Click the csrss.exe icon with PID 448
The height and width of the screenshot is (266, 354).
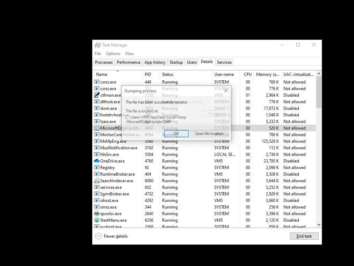click(x=97, y=82)
